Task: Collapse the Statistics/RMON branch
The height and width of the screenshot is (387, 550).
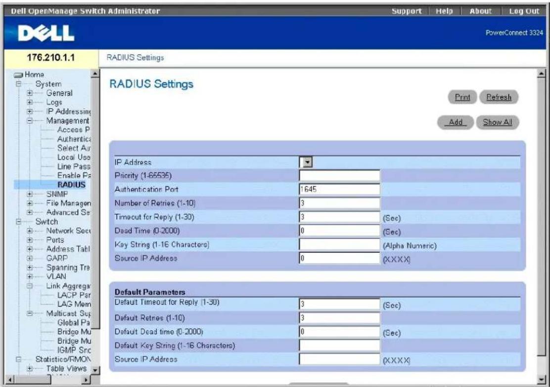Action: pyautogui.click(x=19, y=359)
